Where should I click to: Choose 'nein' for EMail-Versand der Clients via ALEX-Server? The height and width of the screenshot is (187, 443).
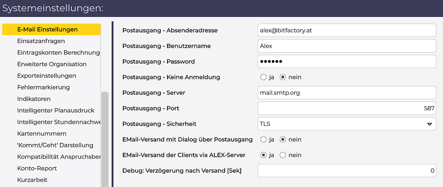[x=283, y=155]
